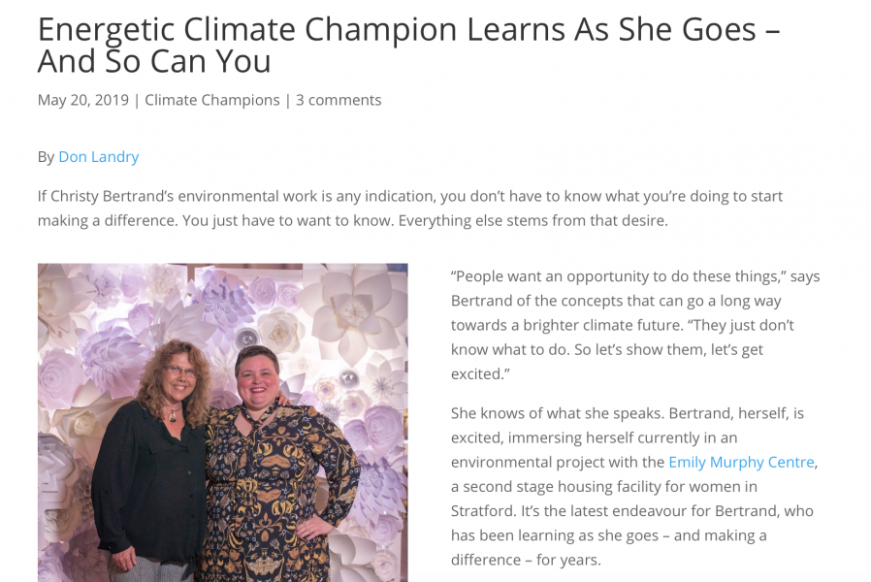Click the quote starting People want an opportunity
Viewport: 871px width, 582px height.
click(x=635, y=325)
